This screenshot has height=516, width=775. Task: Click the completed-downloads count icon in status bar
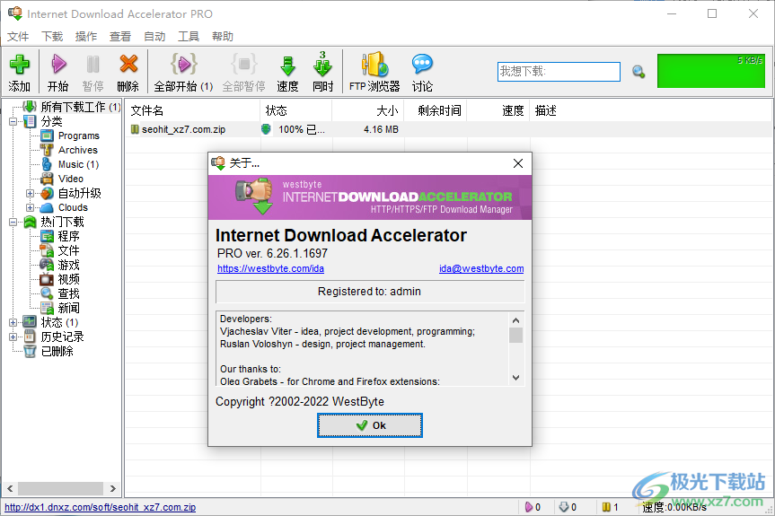(x=606, y=507)
